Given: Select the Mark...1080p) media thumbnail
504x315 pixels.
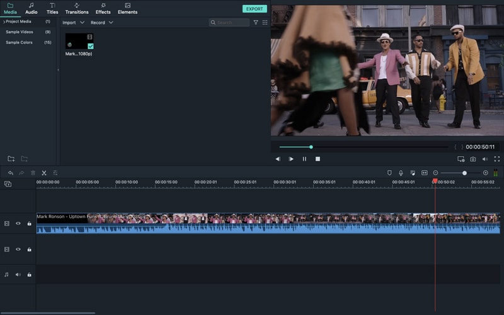Looking at the screenshot, I should [x=79, y=41].
